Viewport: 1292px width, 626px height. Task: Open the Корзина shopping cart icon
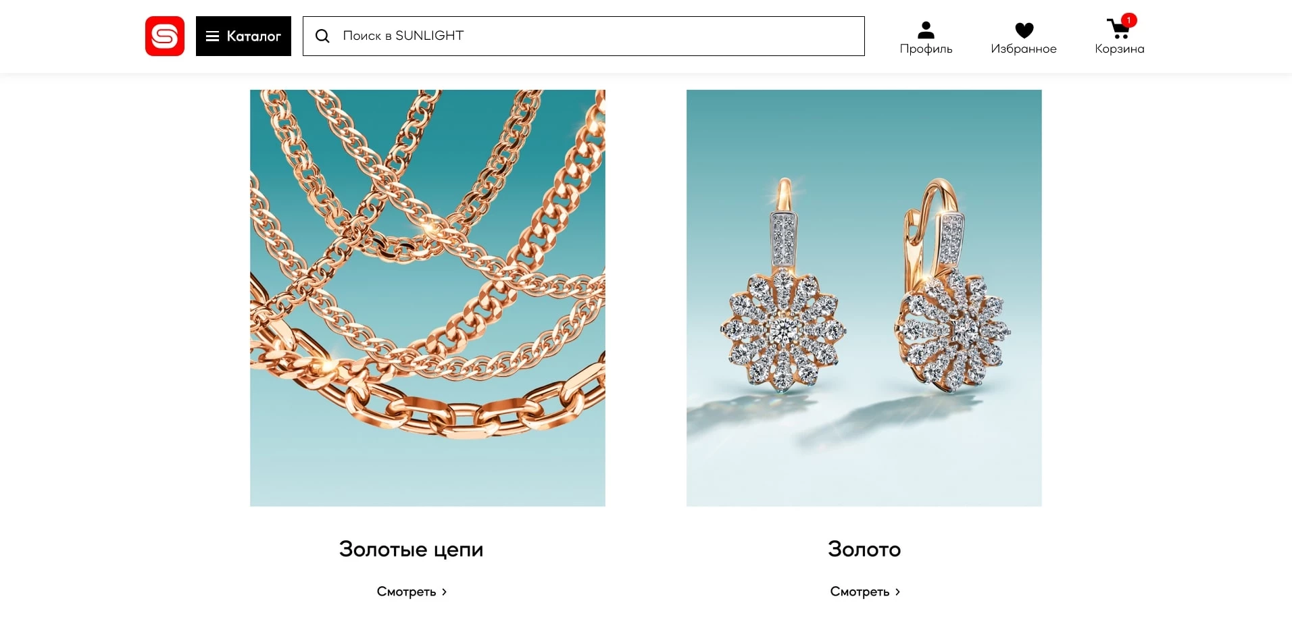[1117, 30]
